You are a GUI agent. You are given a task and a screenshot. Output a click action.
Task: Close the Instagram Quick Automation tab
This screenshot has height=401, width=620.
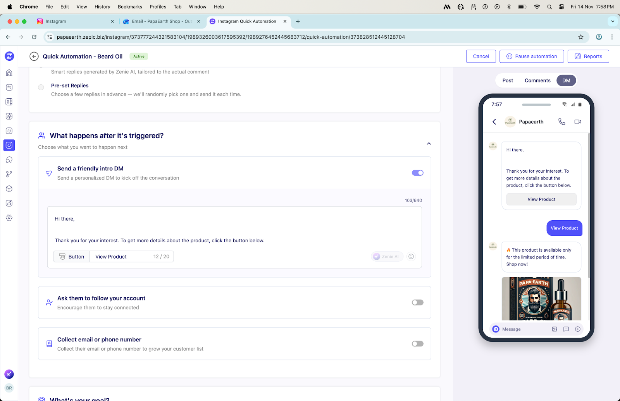[285, 21]
